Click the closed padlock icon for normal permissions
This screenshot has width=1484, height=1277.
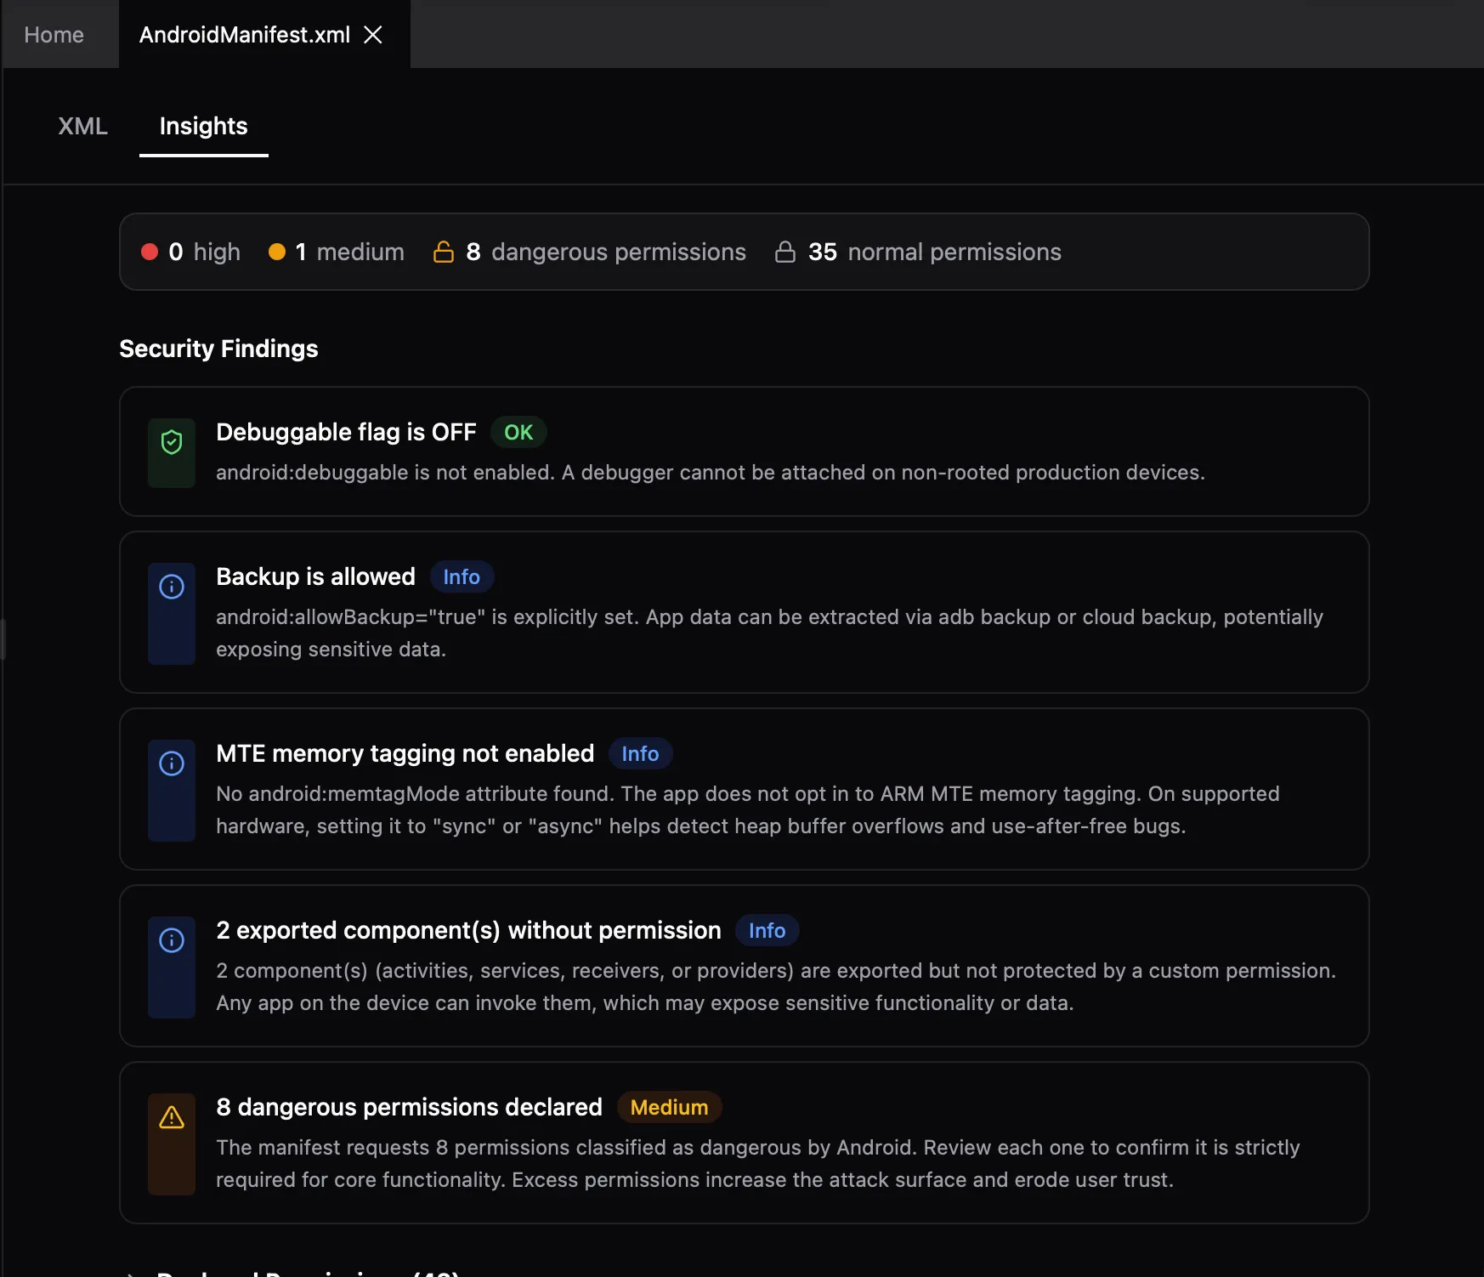pos(785,252)
